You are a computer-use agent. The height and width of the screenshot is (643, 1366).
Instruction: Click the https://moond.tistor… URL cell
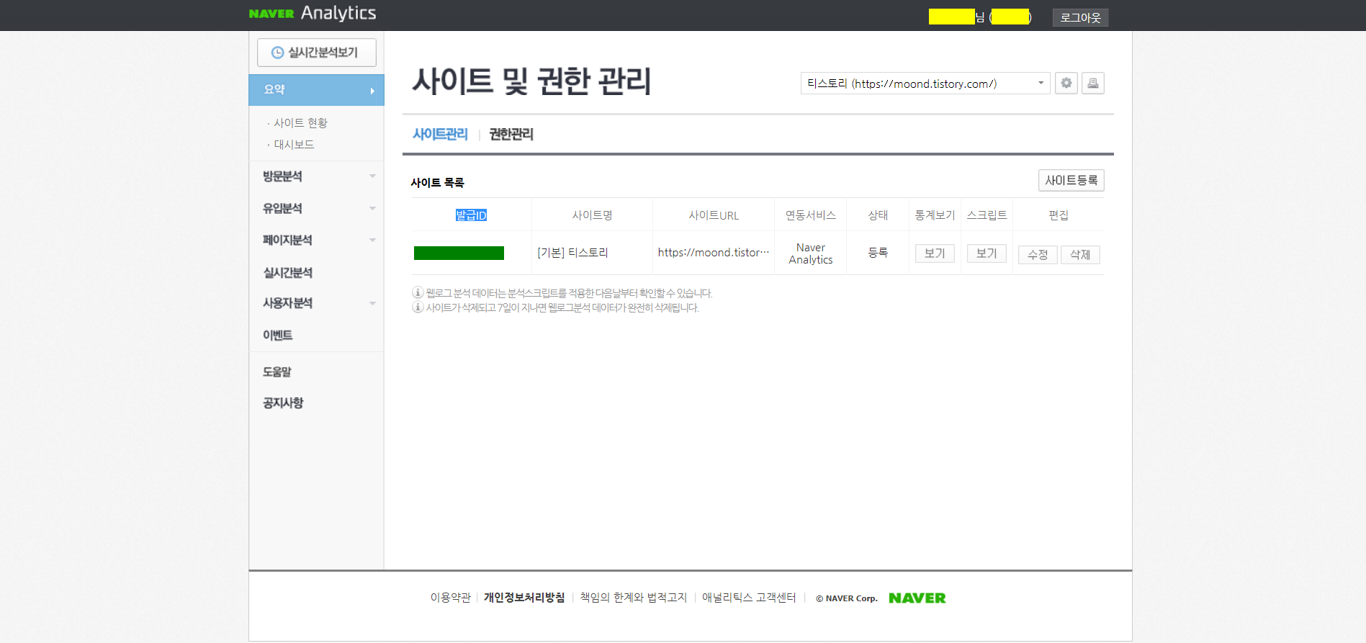point(714,253)
